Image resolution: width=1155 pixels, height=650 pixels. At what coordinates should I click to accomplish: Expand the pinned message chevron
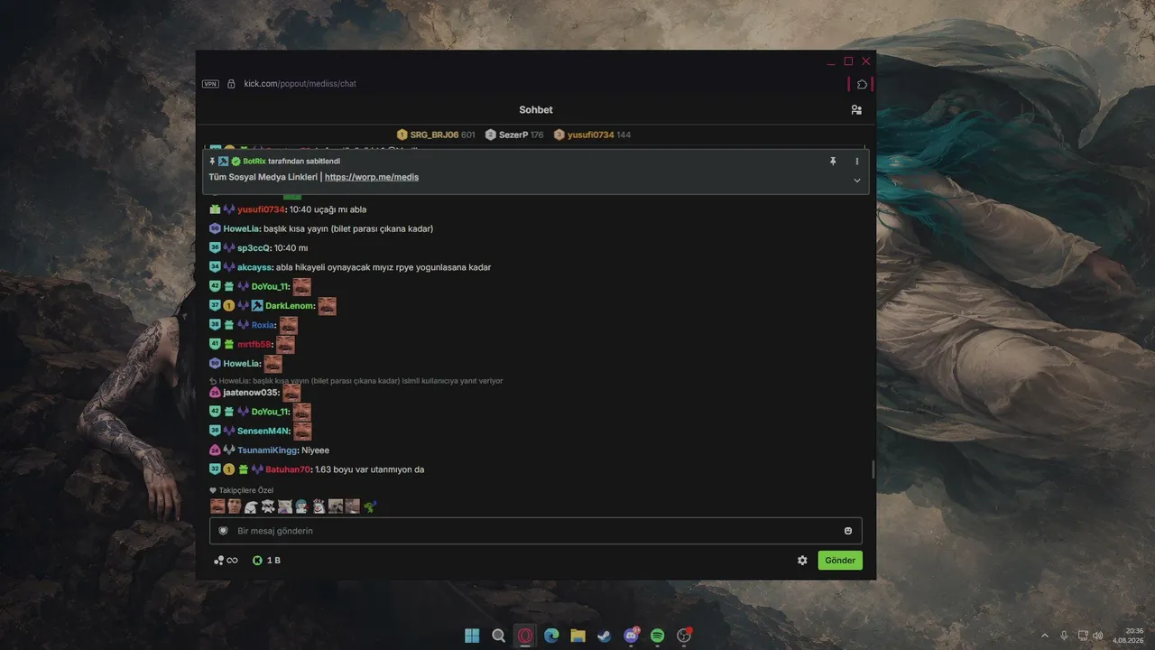(x=856, y=181)
